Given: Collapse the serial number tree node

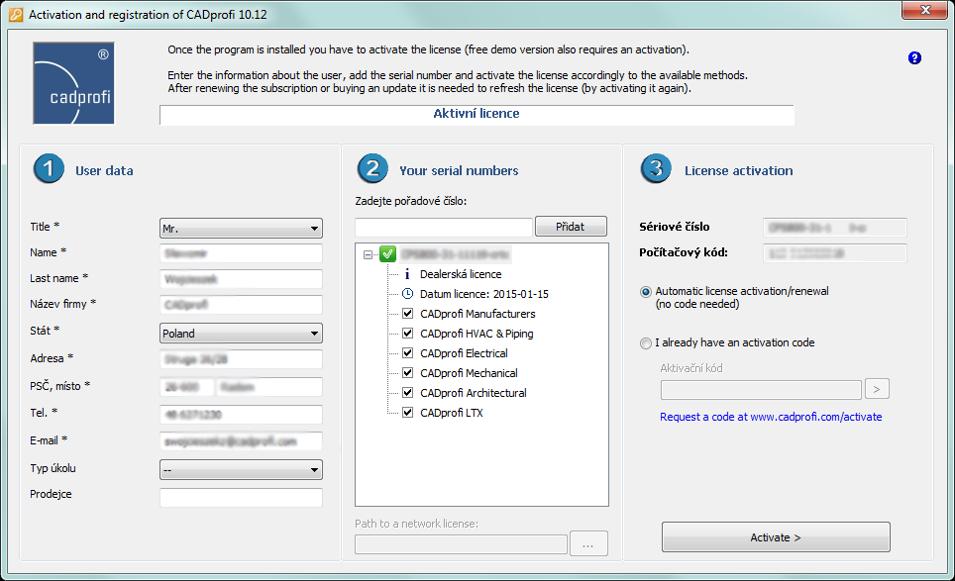Looking at the screenshot, I should tap(368, 254).
